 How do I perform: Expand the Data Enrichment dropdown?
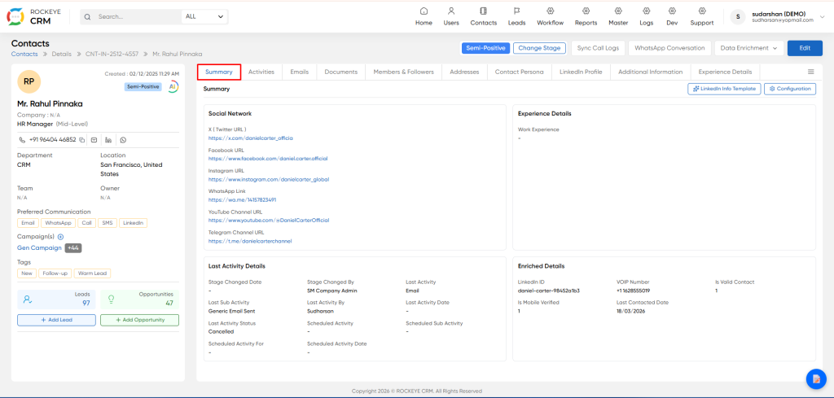click(x=748, y=48)
